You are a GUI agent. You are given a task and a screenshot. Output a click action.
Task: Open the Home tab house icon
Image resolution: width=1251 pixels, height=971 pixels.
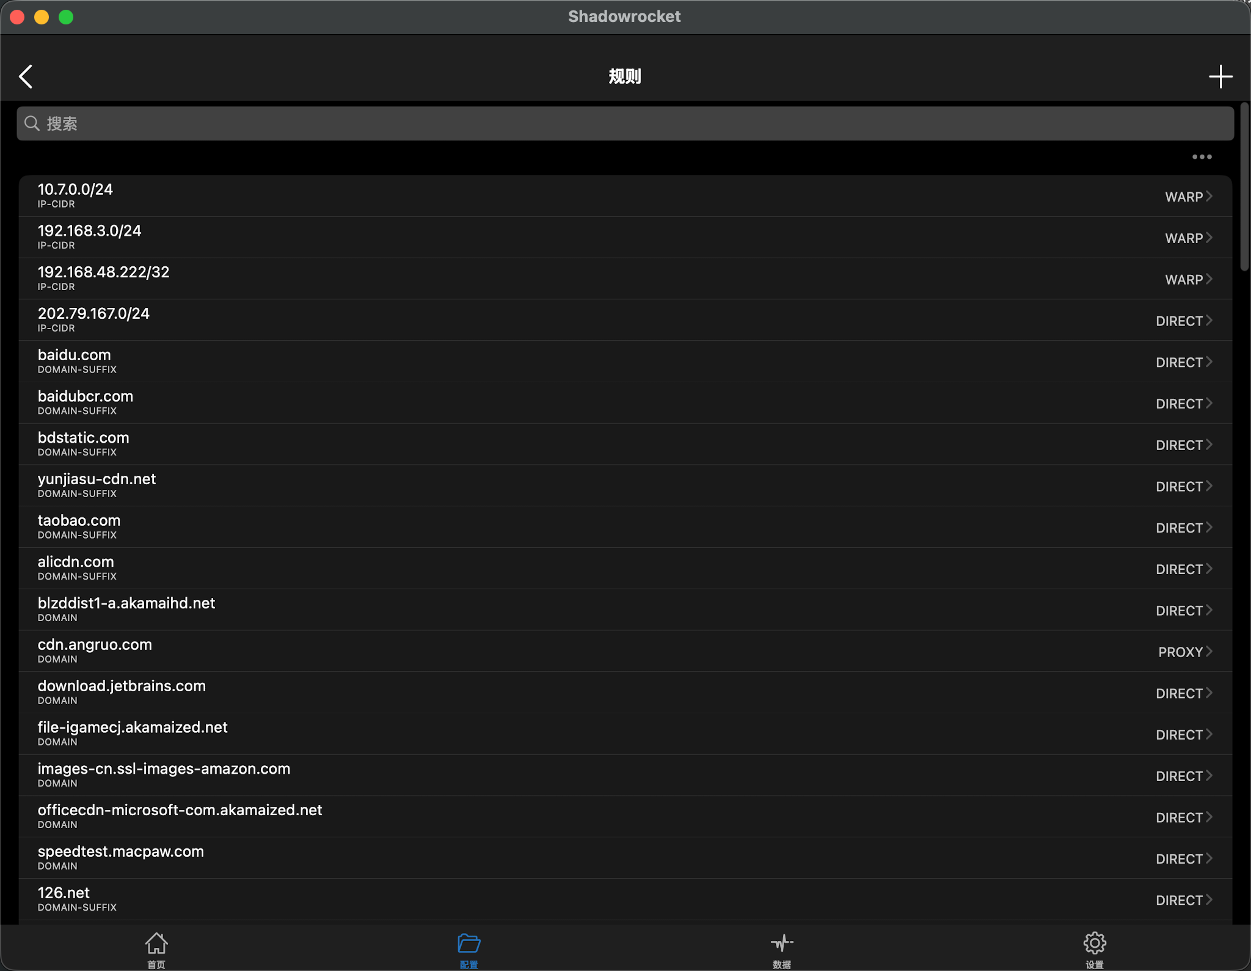click(156, 943)
